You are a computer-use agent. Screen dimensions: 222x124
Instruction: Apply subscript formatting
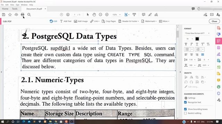(208, 44)
